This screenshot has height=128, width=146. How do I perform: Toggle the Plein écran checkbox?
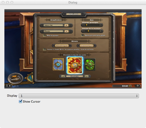click(x=44, y=35)
